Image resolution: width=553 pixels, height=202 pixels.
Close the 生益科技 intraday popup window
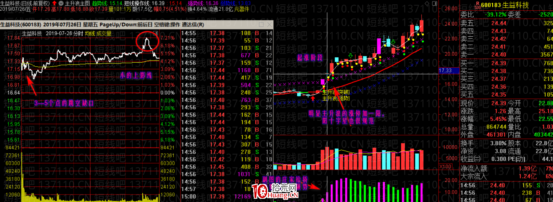tap(269, 25)
